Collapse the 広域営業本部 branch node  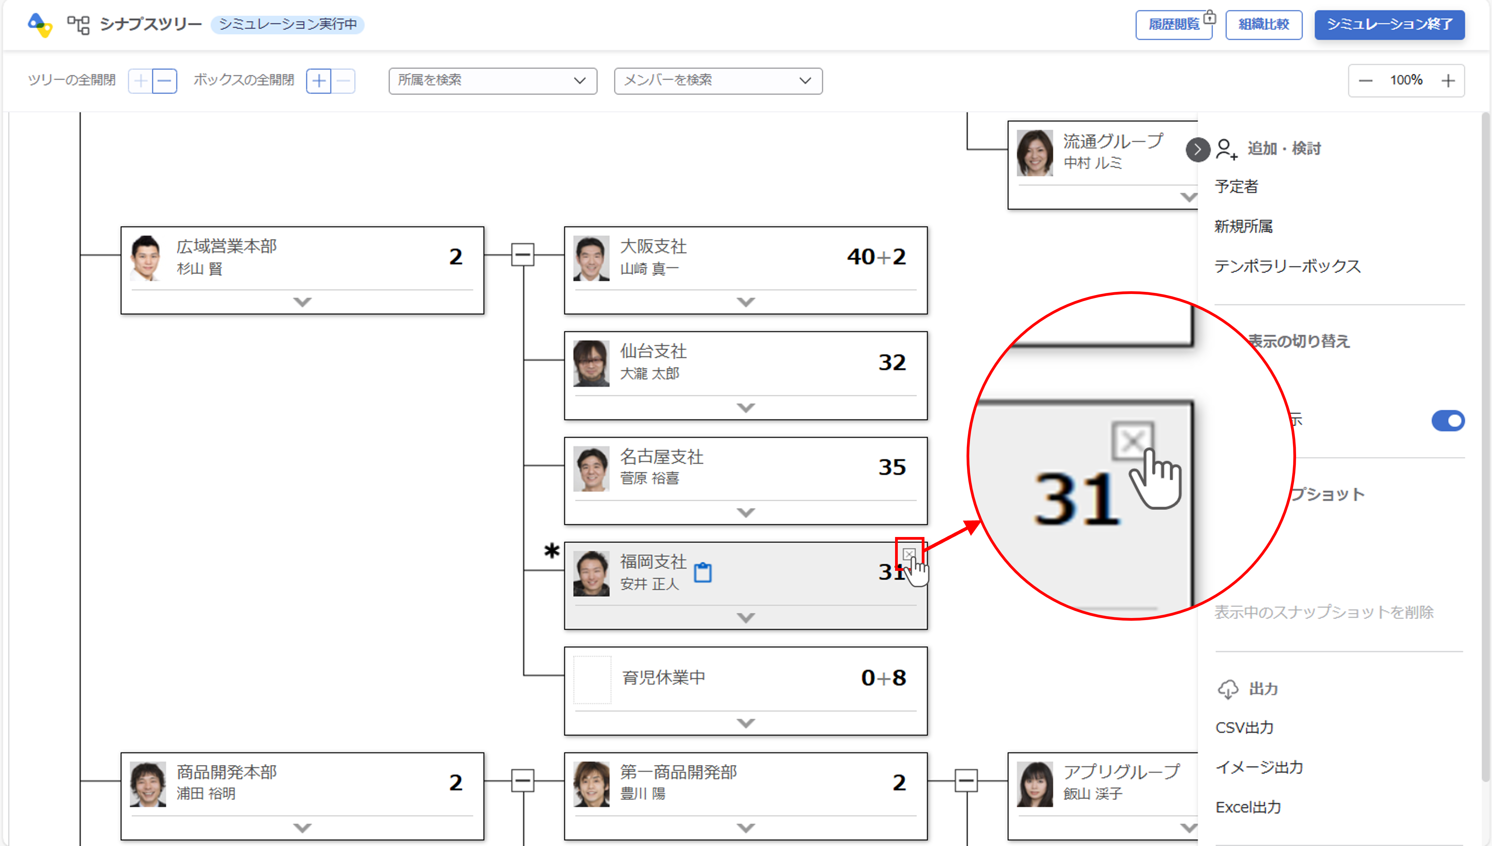522,255
